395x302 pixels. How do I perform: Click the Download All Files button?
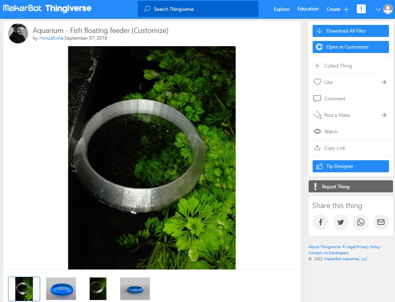pyautogui.click(x=350, y=31)
